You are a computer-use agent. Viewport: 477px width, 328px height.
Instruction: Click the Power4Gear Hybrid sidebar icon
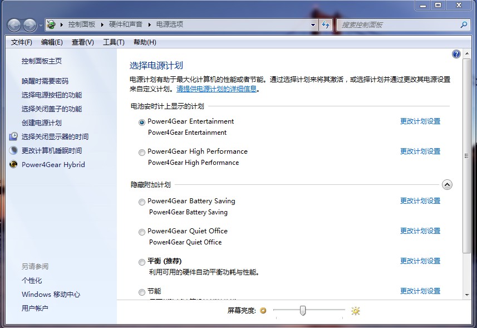(13, 164)
